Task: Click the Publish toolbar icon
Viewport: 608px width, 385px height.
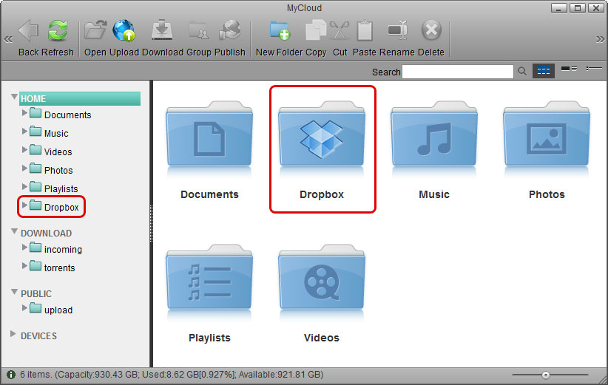Action: (230, 31)
